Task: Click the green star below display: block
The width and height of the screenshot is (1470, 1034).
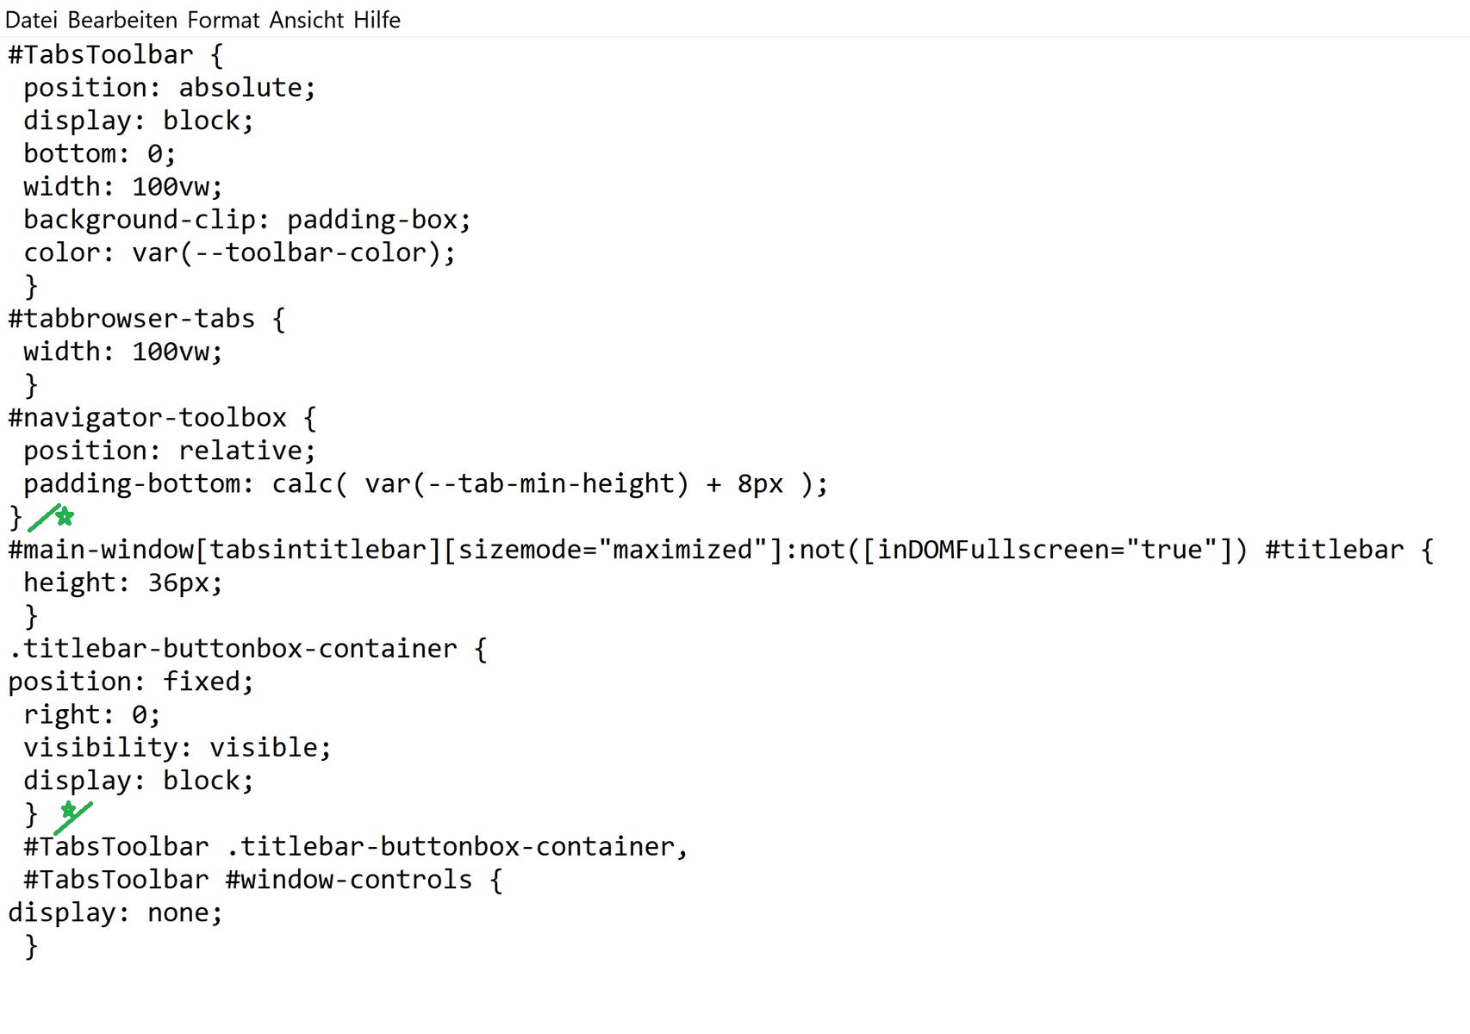Action: [x=69, y=810]
